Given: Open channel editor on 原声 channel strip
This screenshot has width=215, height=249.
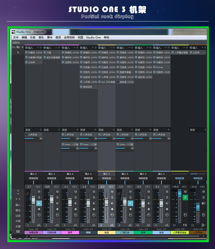Looking at the screenshot, I should tap(75, 225).
